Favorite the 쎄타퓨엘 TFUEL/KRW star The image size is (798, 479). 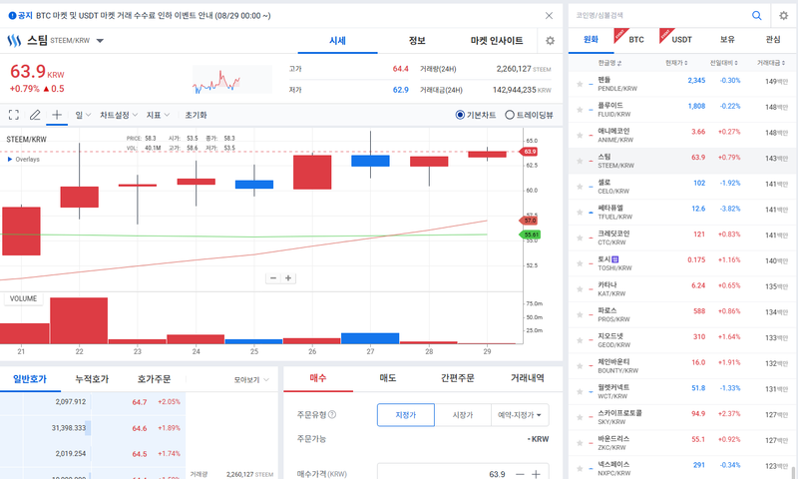[x=580, y=213]
